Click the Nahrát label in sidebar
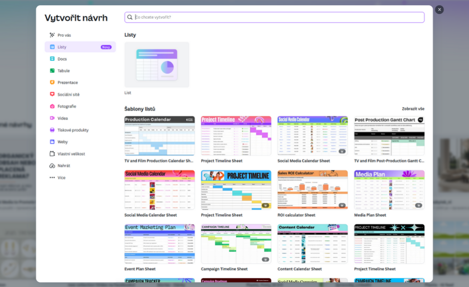 pyautogui.click(x=64, y=166)
